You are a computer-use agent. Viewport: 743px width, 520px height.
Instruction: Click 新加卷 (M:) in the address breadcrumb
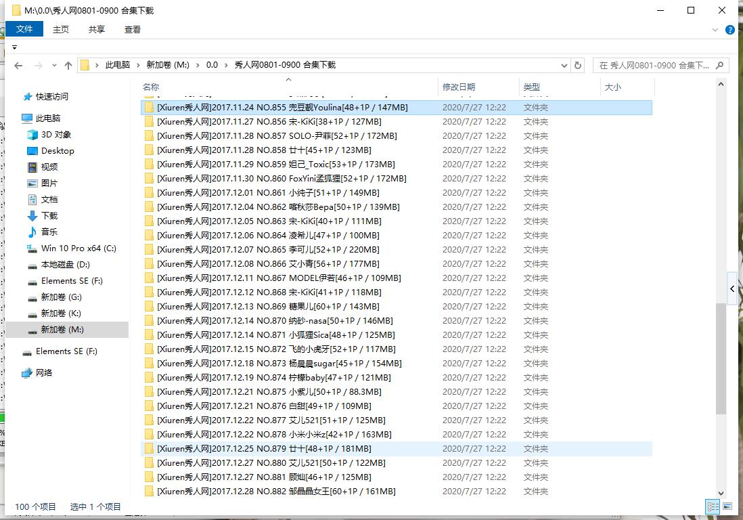(x=168, y=65)
